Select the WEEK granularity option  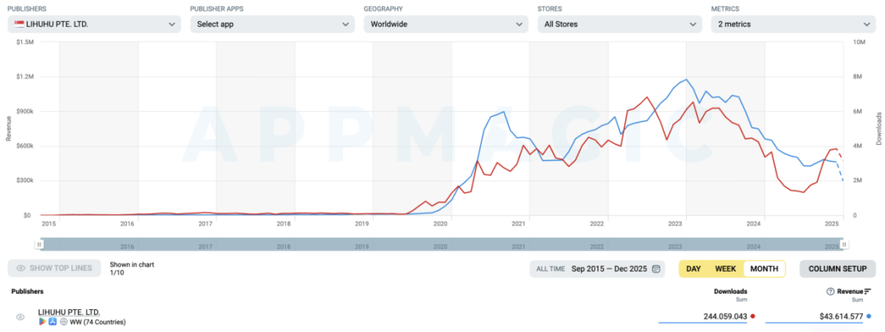(725, 268)
